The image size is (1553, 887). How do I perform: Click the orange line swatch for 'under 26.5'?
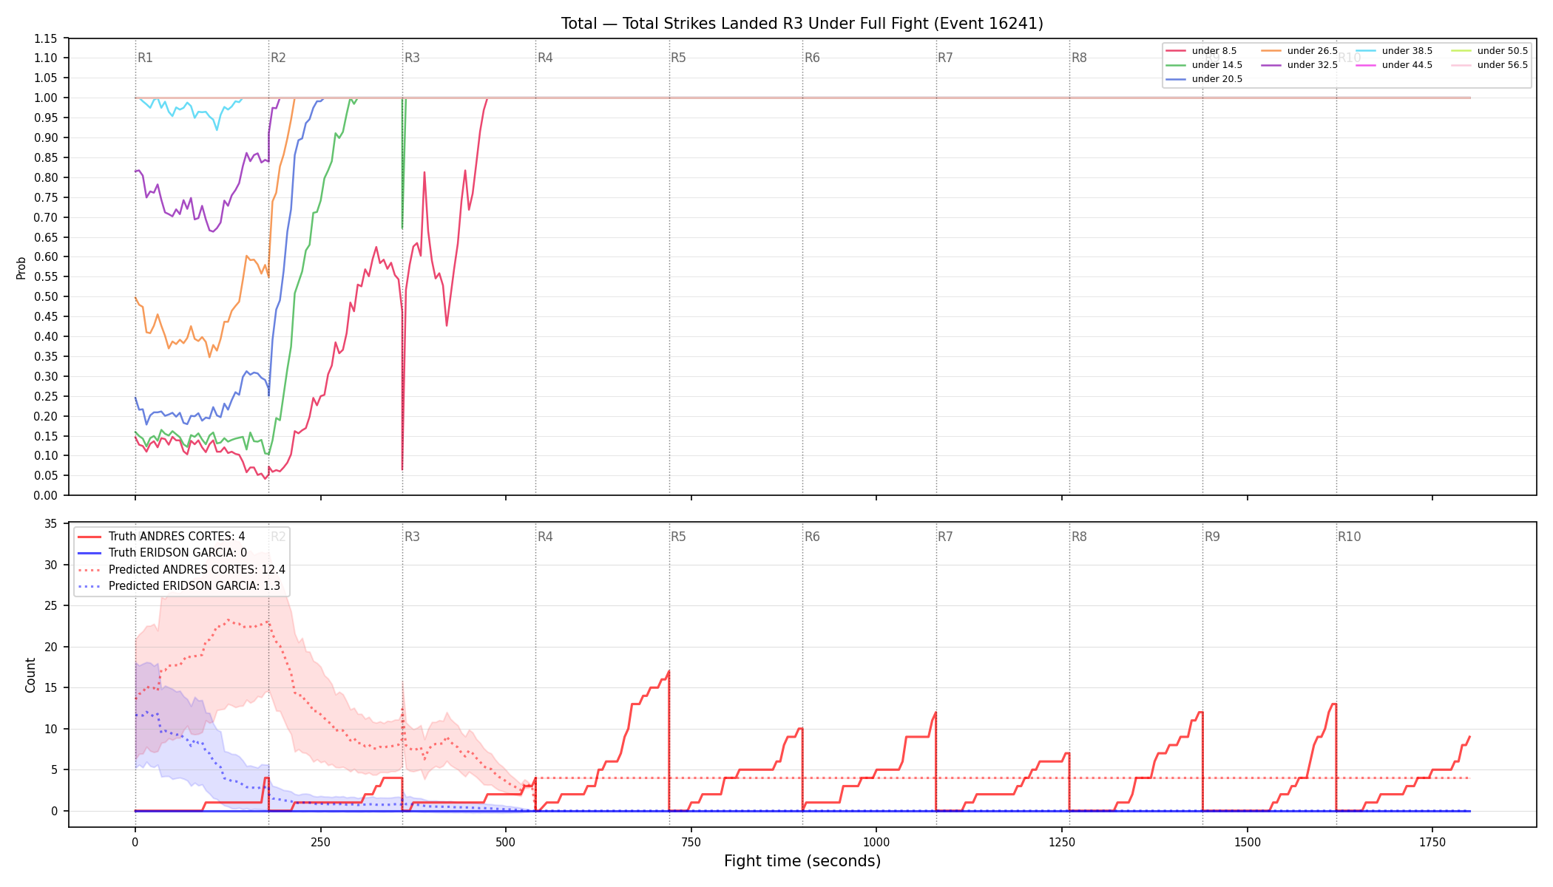1271,51
